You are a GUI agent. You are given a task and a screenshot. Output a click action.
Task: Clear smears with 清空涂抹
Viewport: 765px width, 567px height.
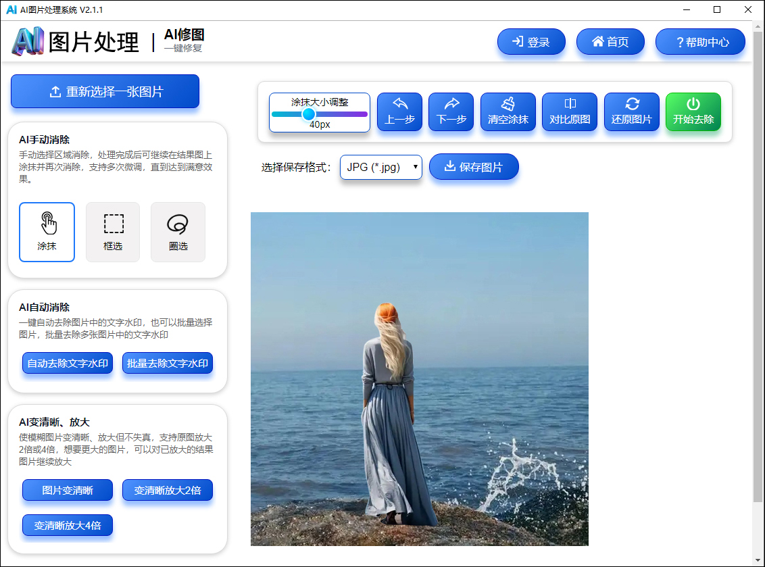pyautogui.click(x=508, y=112)
